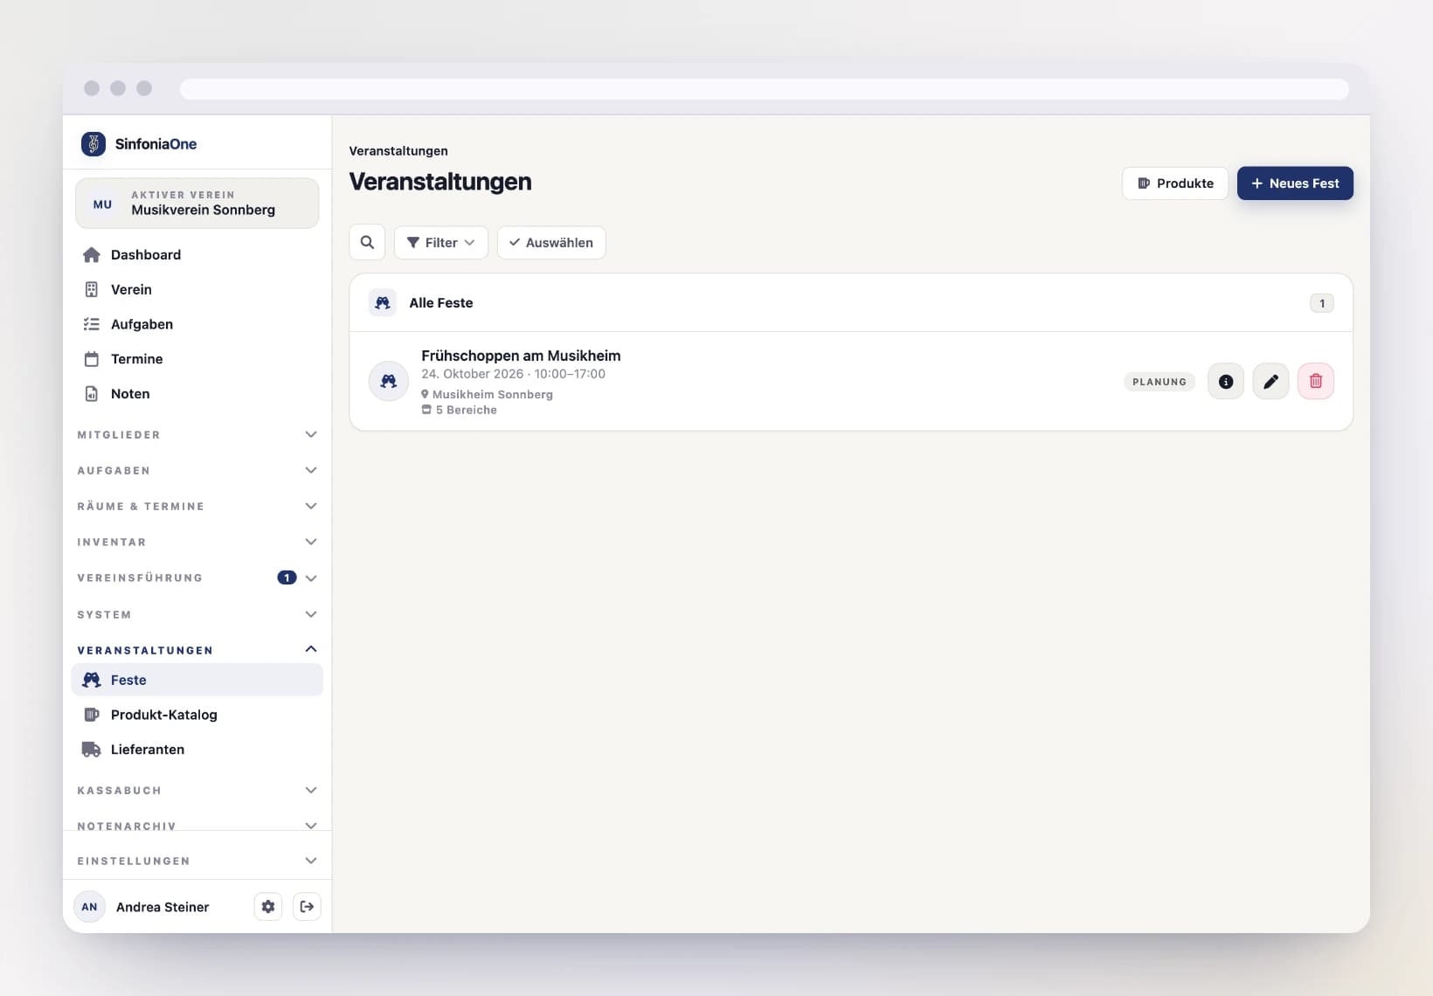Open user settings gear next to Andrea Steiner

point(268,907)
